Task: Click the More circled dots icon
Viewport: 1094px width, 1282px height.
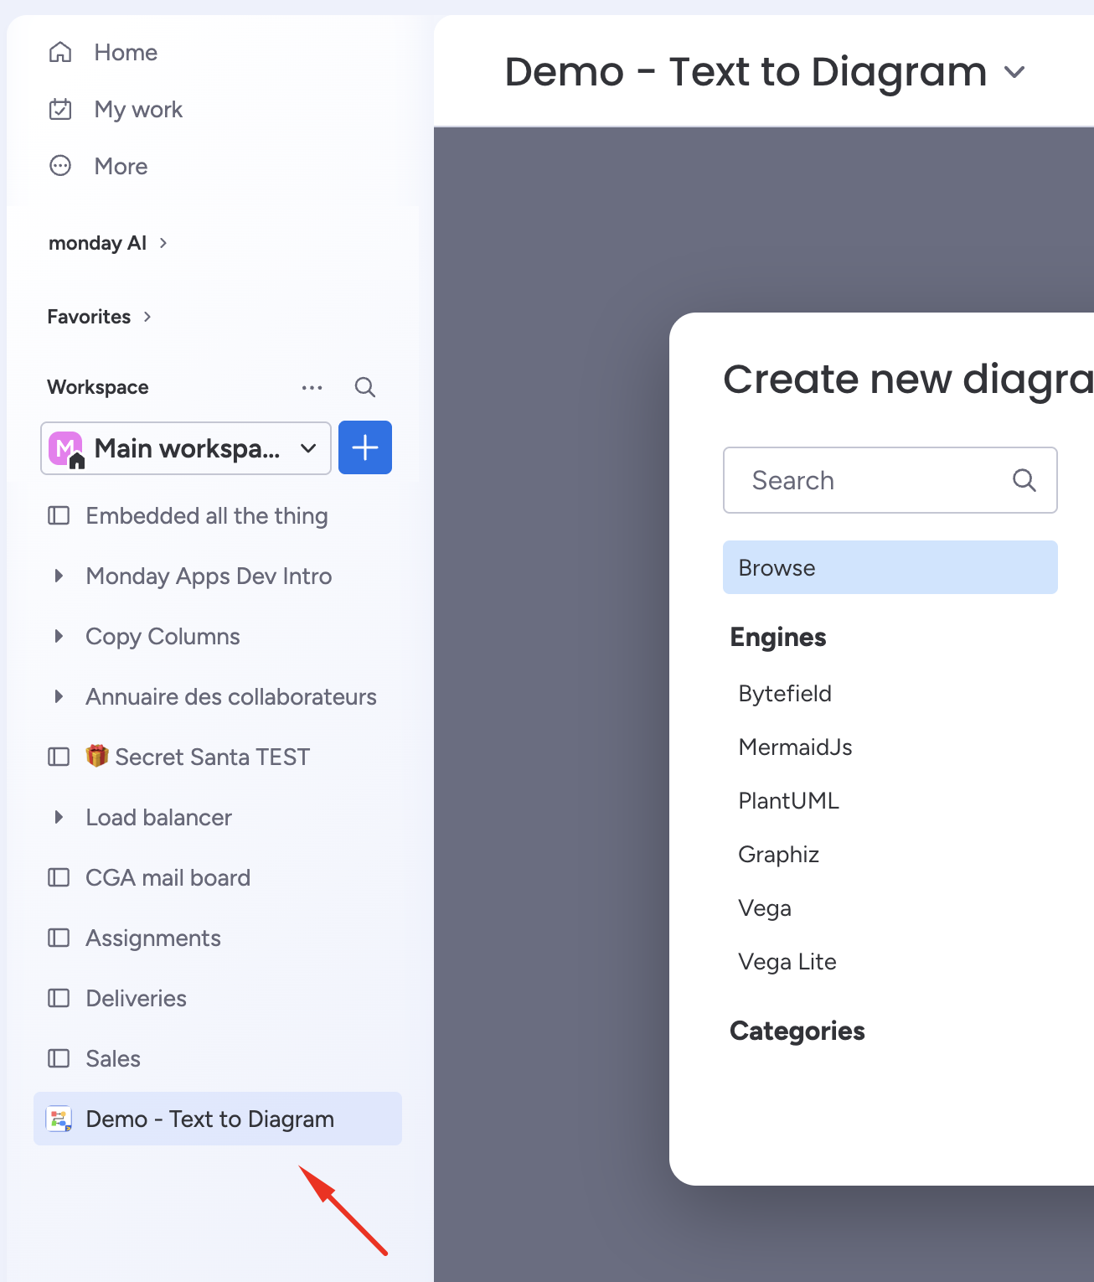Action: (x=60, y=166)
